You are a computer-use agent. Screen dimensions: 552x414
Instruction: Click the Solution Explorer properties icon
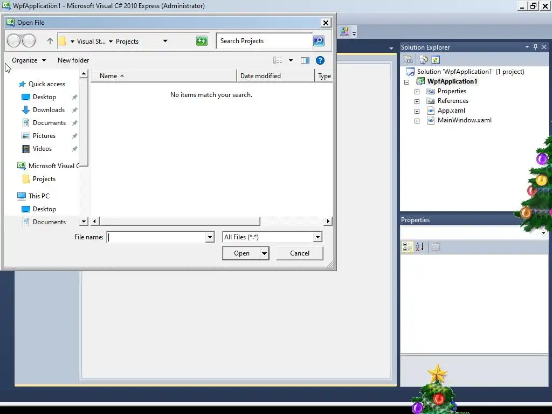coord(409,59)
